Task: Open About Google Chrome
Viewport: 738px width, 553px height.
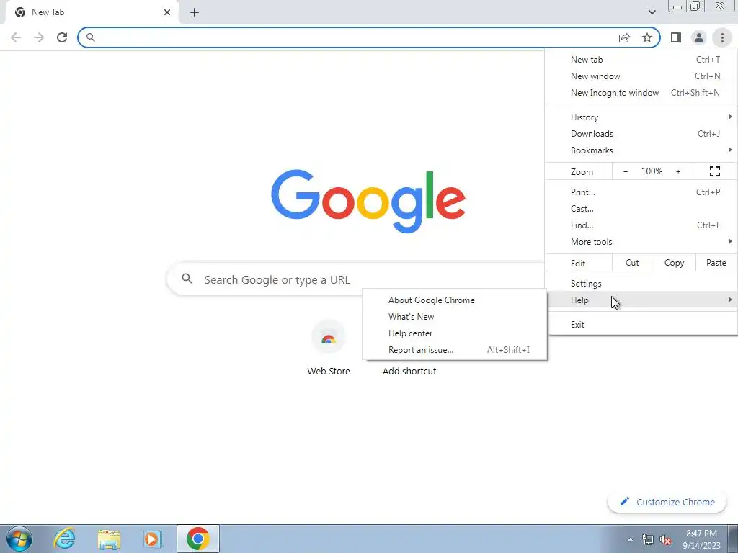Action: pos(455,300)
